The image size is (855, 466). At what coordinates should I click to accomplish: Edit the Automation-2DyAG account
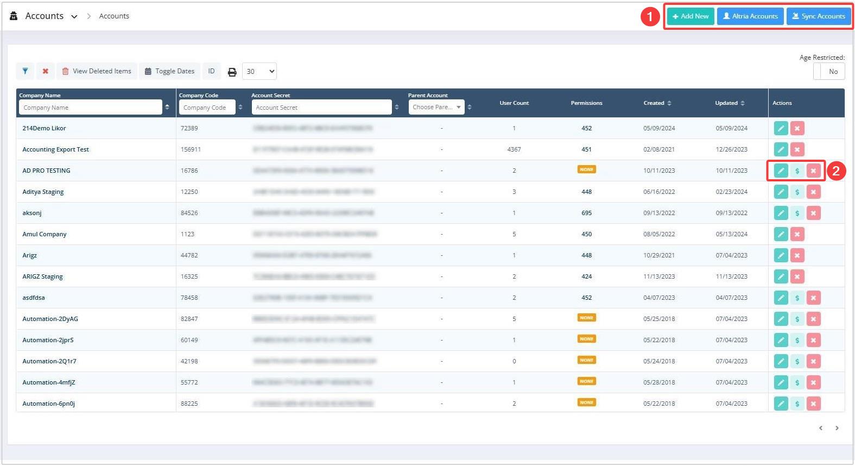point(781,319)
